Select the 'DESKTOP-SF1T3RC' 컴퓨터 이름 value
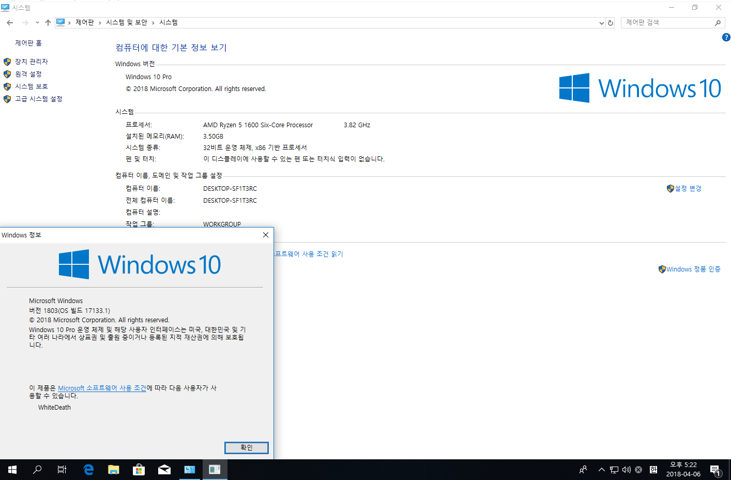Viewport: 731px width, 480px height. [230, 189]
